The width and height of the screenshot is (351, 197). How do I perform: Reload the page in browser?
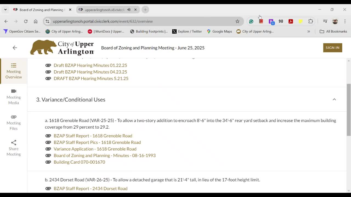point(26,21)
